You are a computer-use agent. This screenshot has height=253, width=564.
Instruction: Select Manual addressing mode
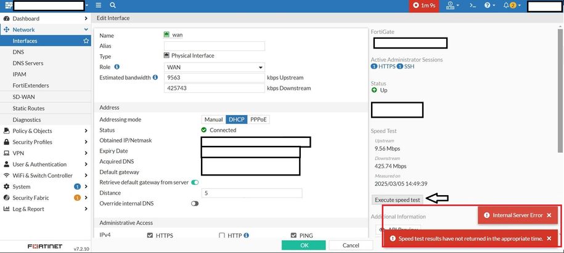pos(214,119)
